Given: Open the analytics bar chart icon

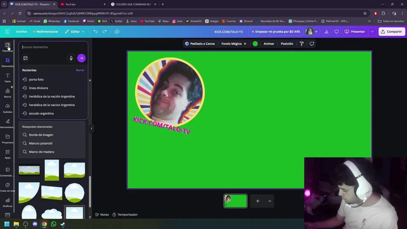Looking at the screenshot, I should coord(326,31).
